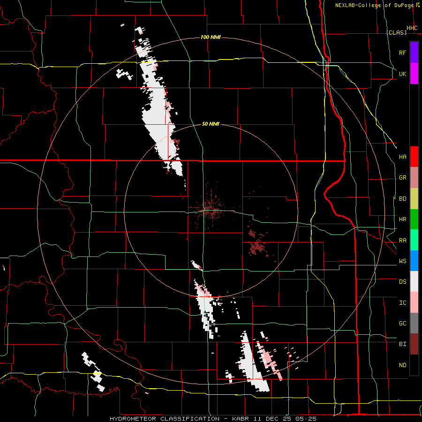422x422 pixels.
Task: Click the BD legend label
Action: click(402, 199)
